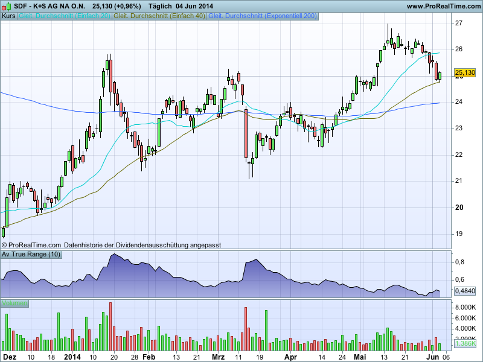This screenshot has width=483, height=362.
Task: Click the Mai month label on time axis
Action: tap(360, 357)
